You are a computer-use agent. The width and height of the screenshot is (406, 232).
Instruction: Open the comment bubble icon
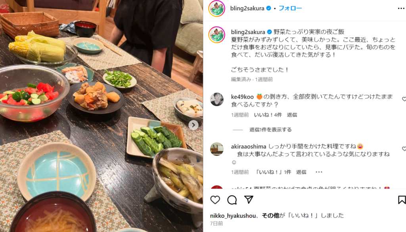click(x=232, y=200)
